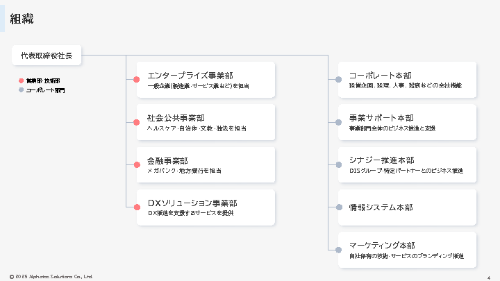Click the gray dot beside シナジー推進本部
Image resolution: width=500 pixels, height=281 pixels.
[338, 164]
